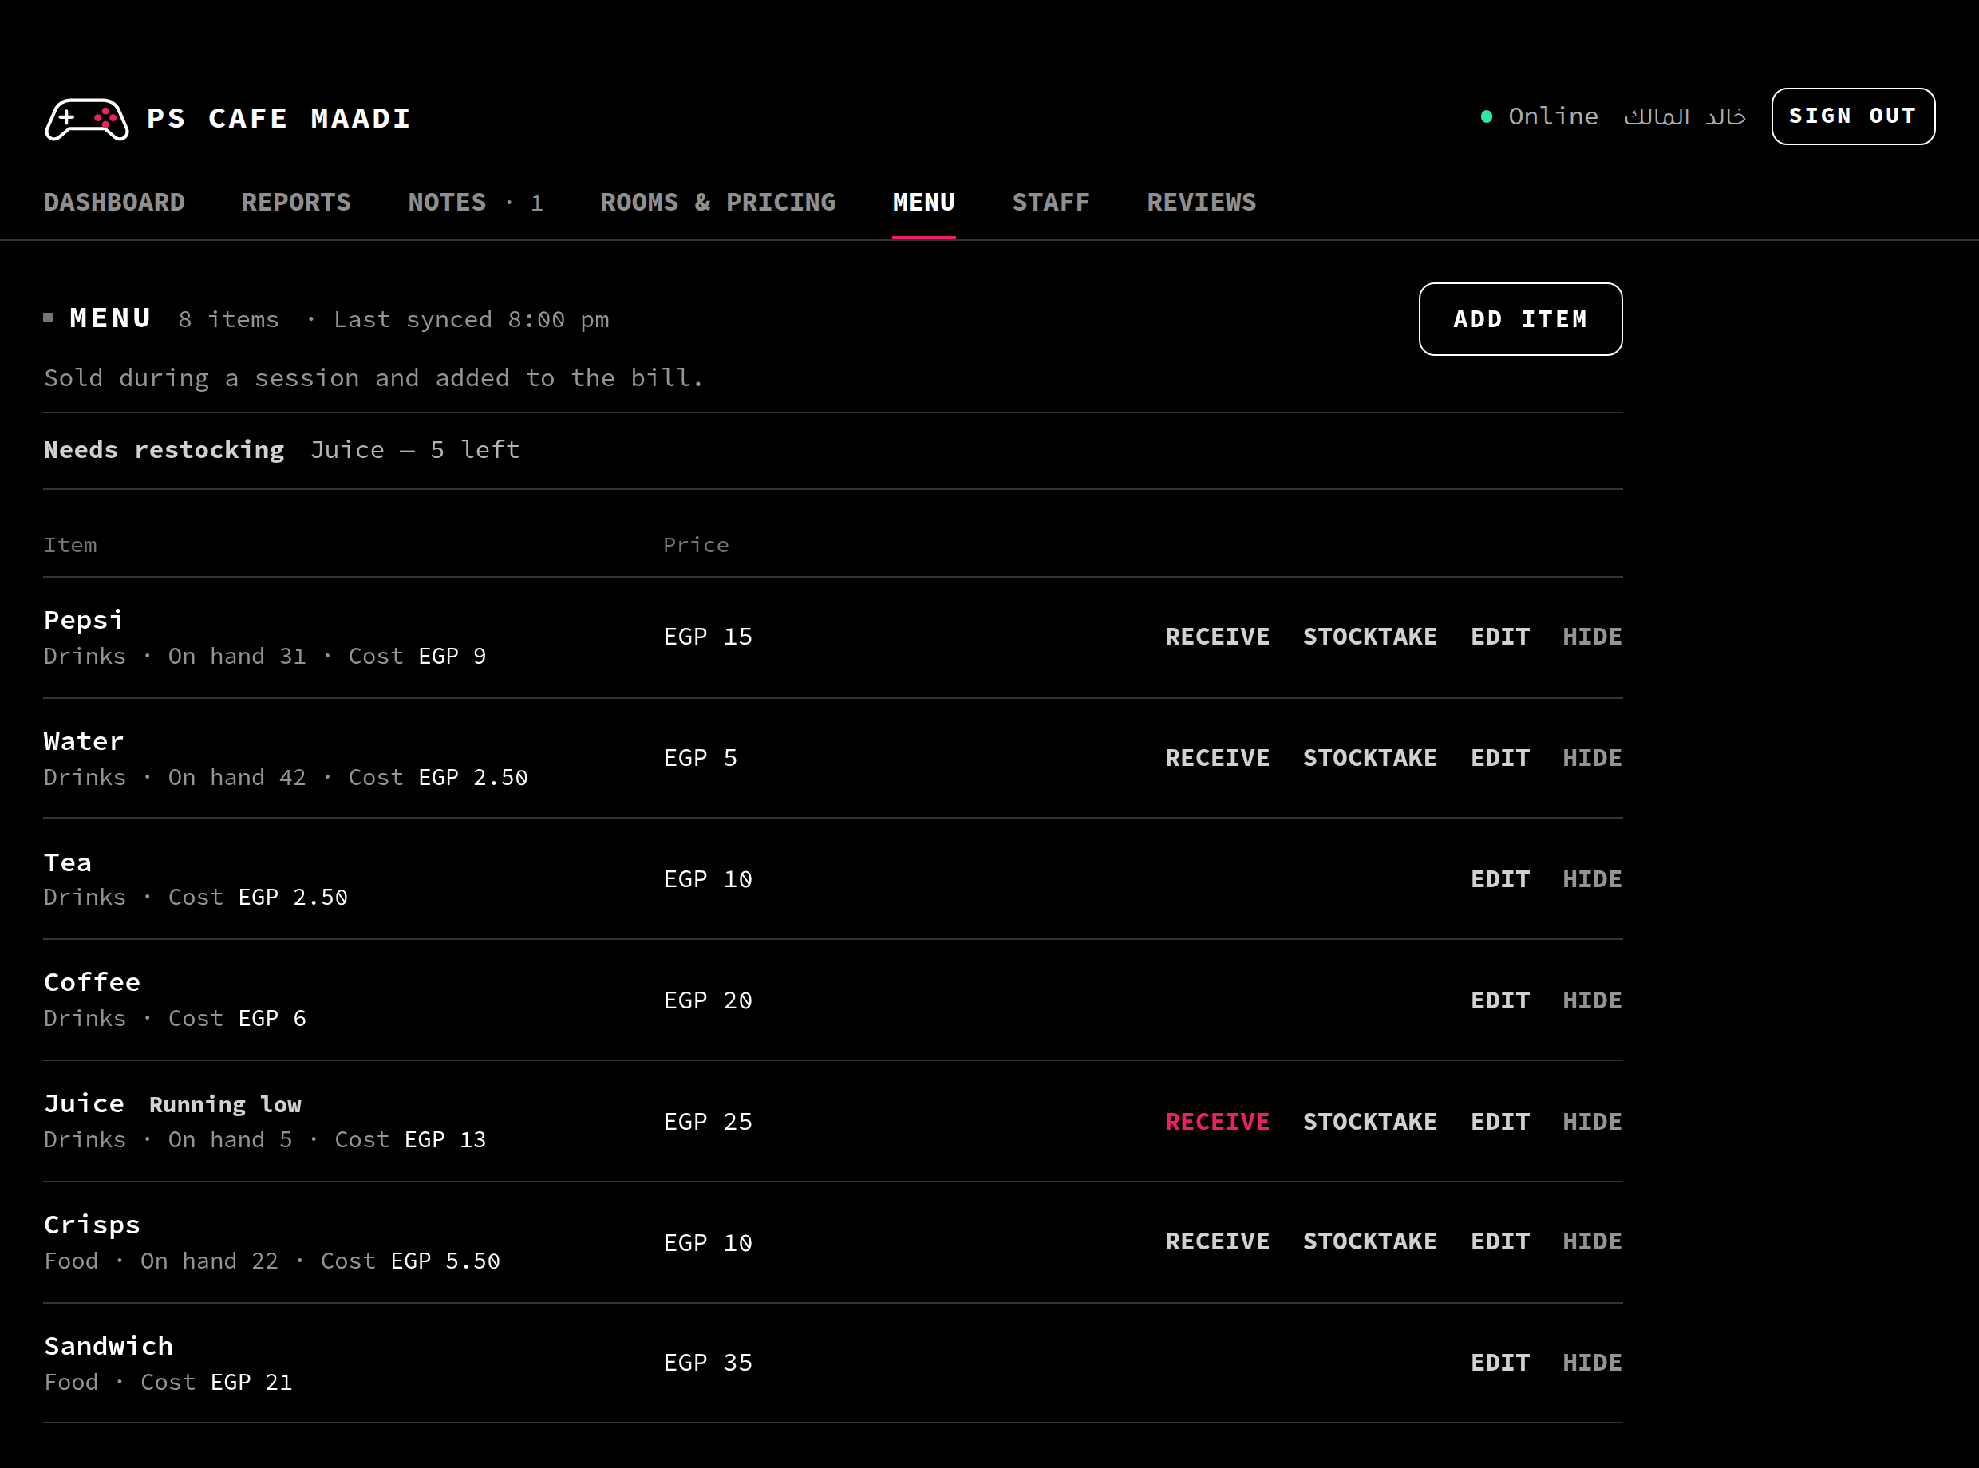Click the Pepsi price EGP 15
This screenshot has width=1979, height=1468.
pos(709,637)
